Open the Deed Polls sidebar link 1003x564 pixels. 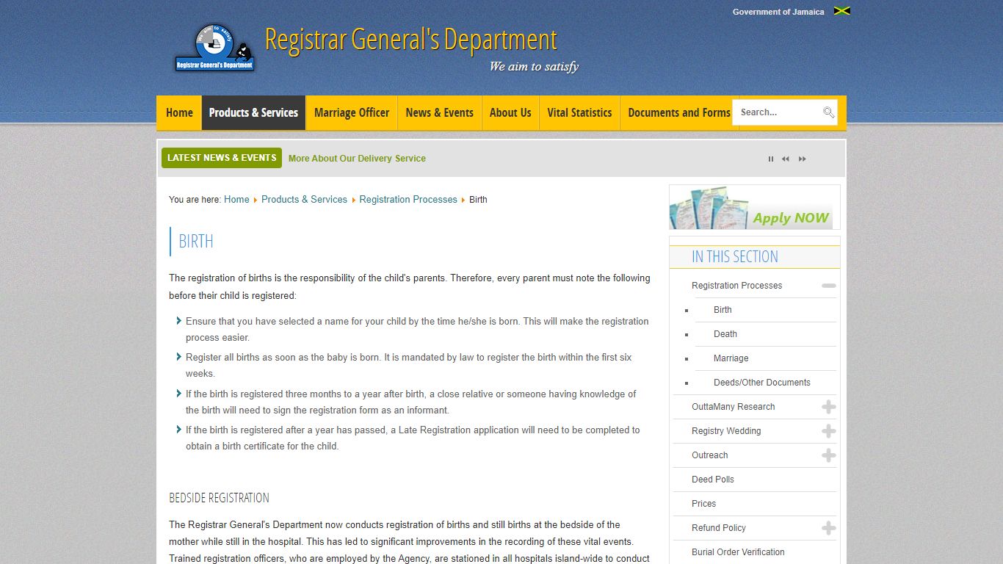coord(712,480)
